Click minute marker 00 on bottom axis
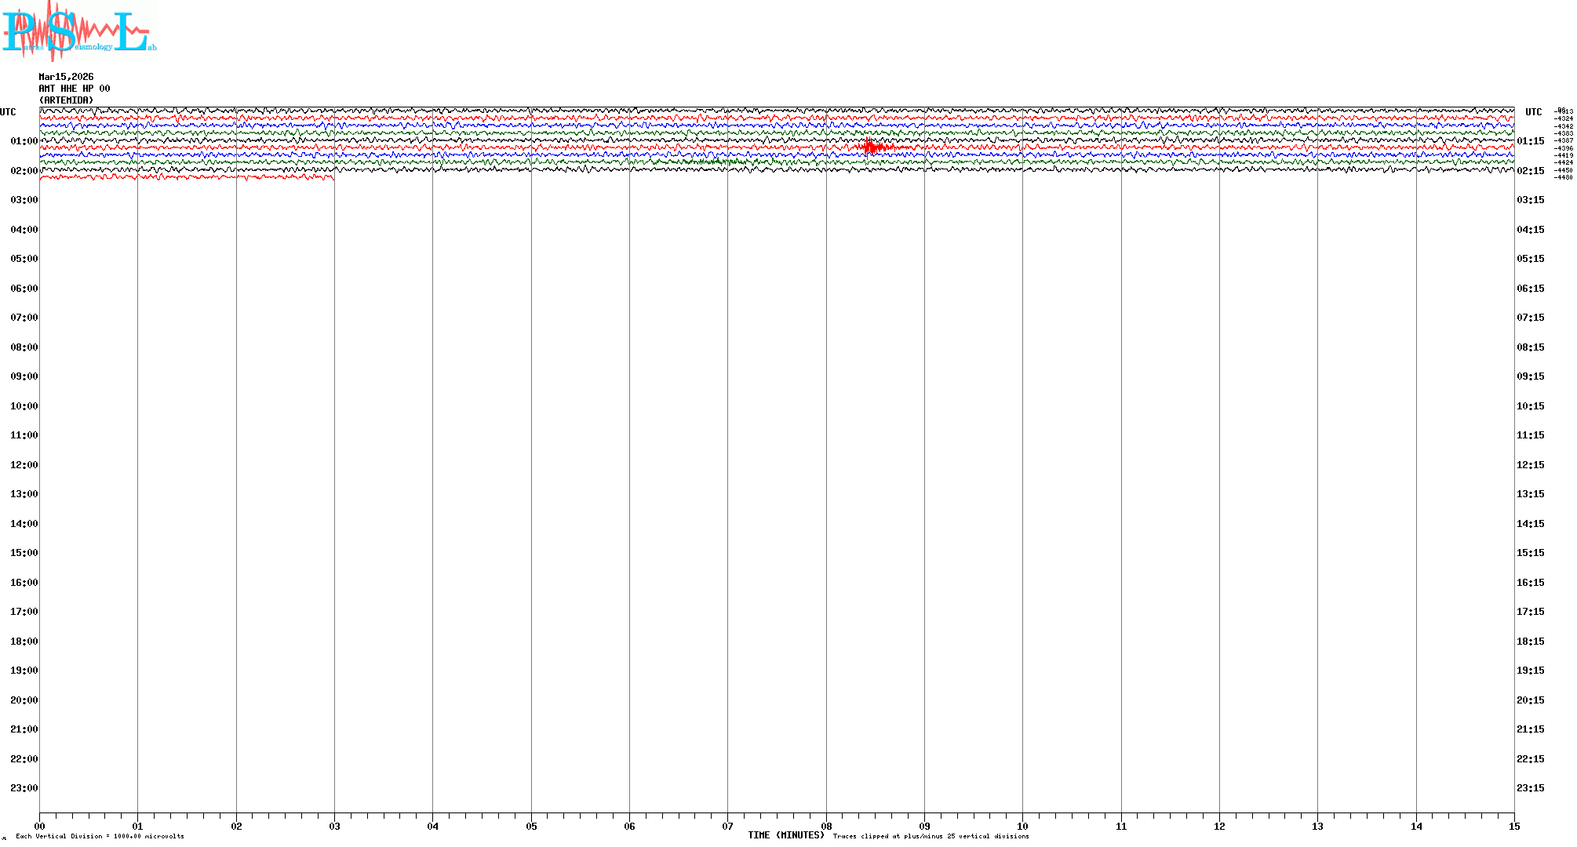Image resolution: width=1577 pixels, height=847 pixels. pos(39,827)
